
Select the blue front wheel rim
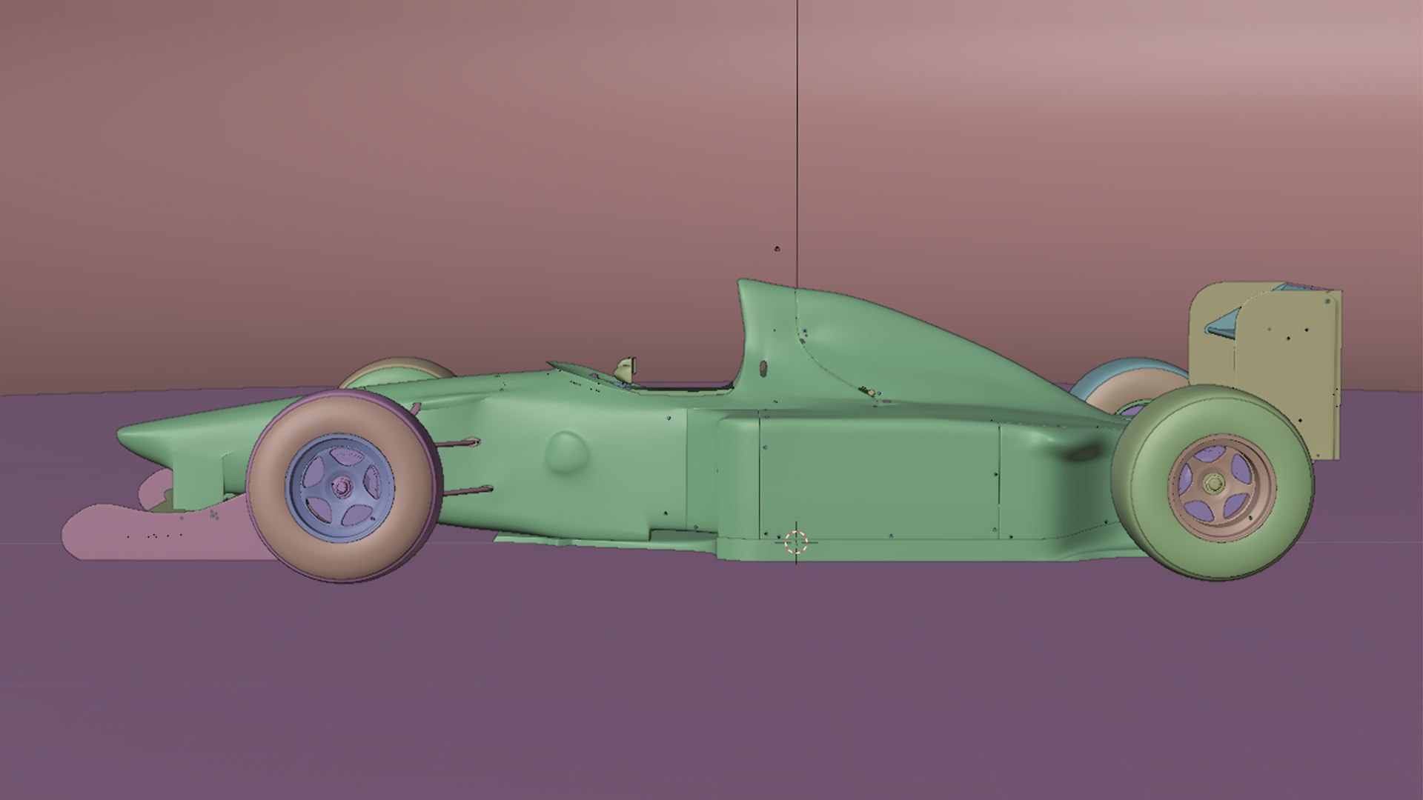pos(341,487)
